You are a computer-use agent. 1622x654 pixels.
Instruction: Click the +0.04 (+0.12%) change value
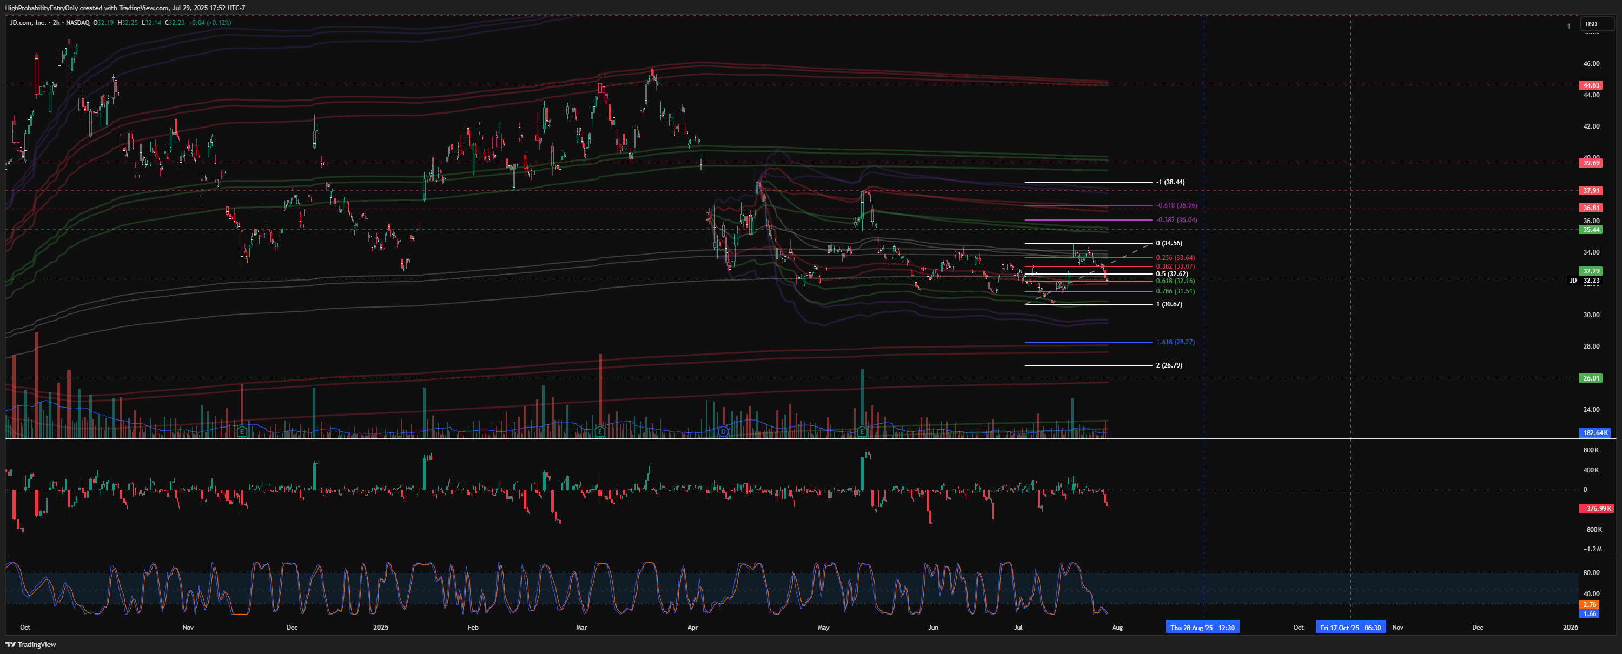(x=210, y=22)
